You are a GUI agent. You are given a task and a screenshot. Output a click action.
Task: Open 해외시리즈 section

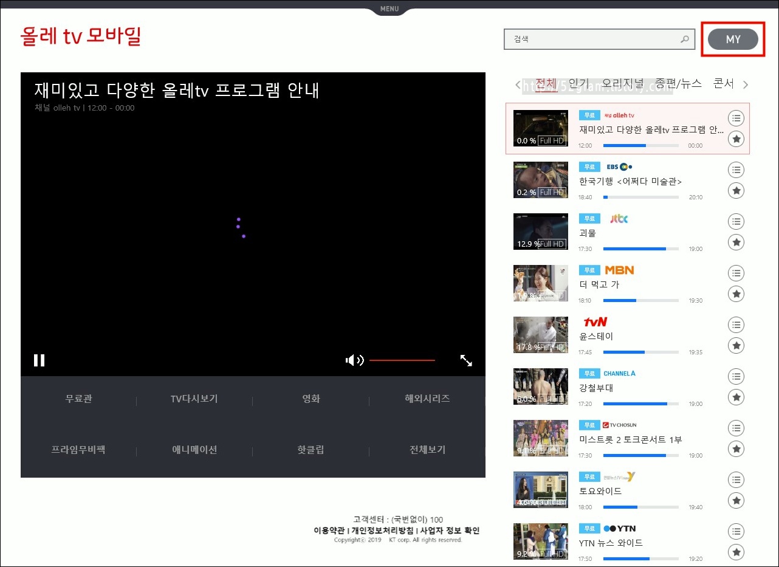click(x=427, y=399)
